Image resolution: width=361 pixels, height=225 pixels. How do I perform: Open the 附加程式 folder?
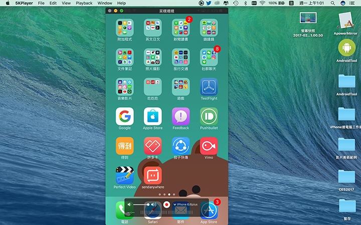[x=124, y=28]
